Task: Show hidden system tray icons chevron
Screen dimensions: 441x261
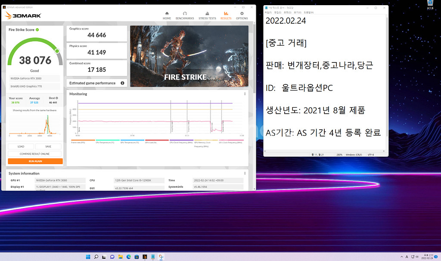Action: [x=401, y=257]
